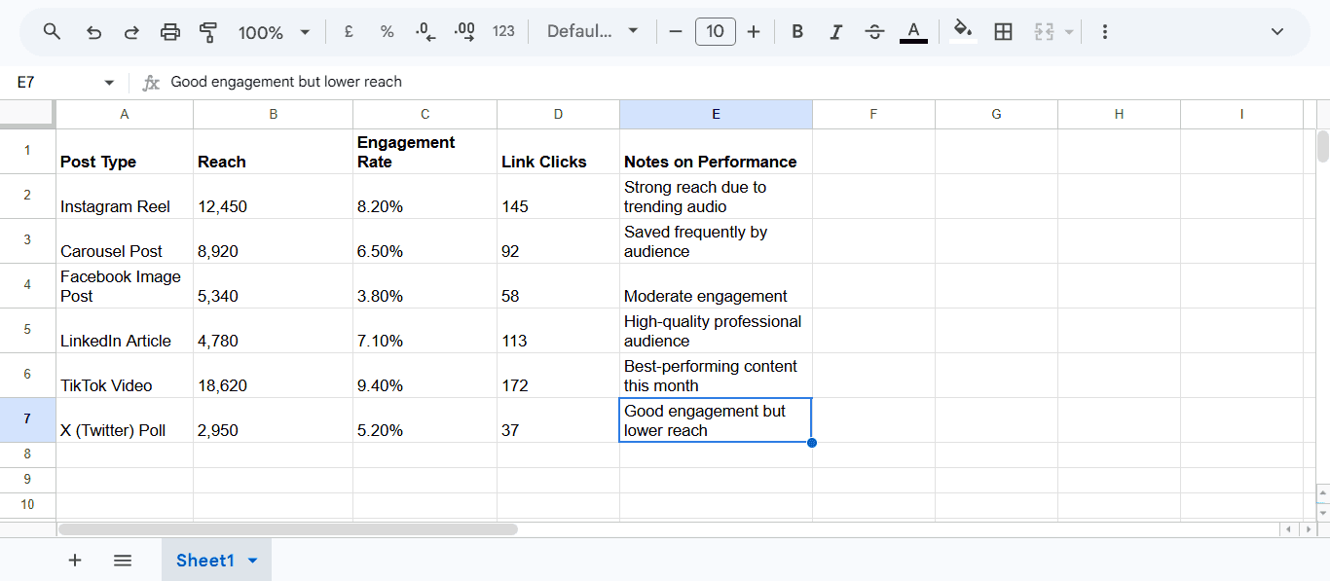The height and width of the screenshot is (581, 1330).
Task: Print the spreadsheet
Action: (x=170, y=32)
